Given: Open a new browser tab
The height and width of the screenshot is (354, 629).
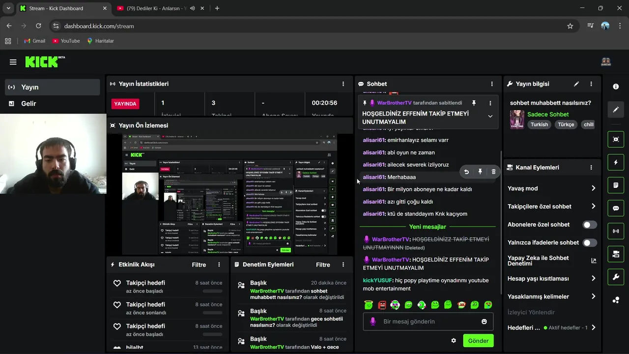Looking at the screenshot, I should (217, 8).
